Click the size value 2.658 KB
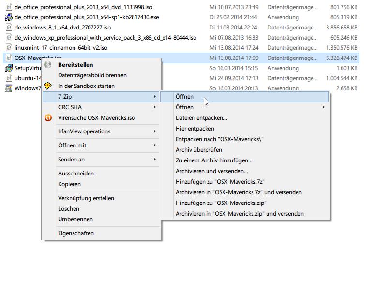Viewport: 387px width, 290px height. tap(347, 88)
